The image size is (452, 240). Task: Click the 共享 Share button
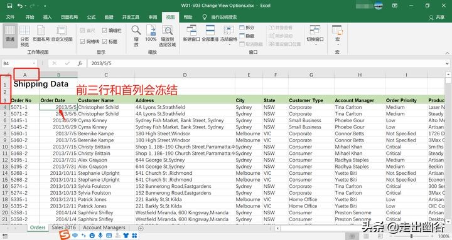(437, 18)
